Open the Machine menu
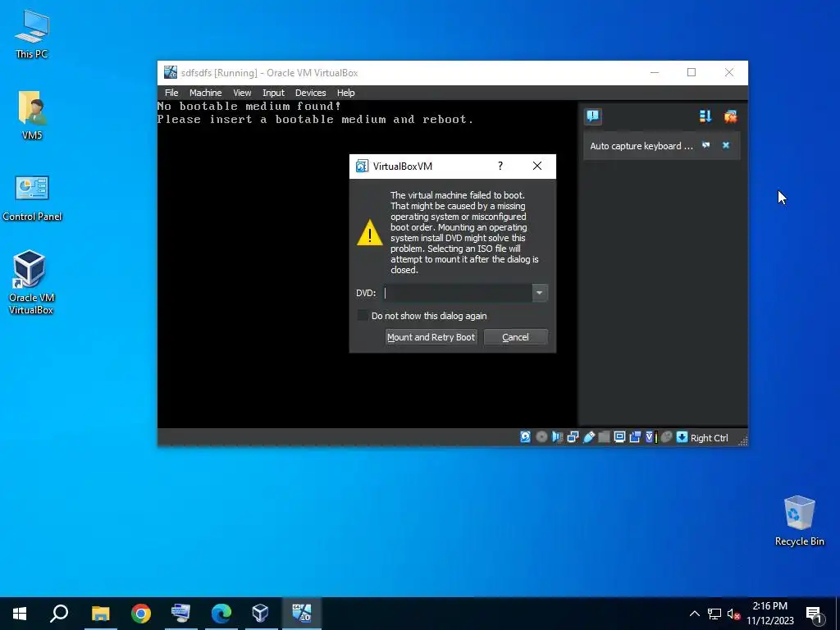 pos(205,93)
